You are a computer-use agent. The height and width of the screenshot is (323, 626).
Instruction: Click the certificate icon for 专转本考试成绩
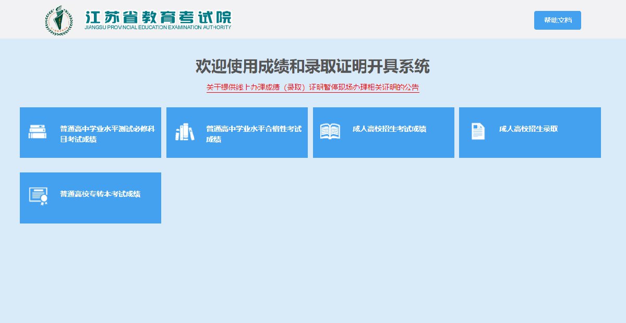click(38, 196)
